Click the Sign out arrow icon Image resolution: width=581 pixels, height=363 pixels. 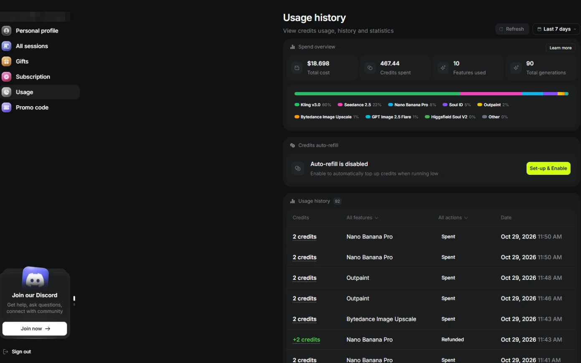(5, 352)
